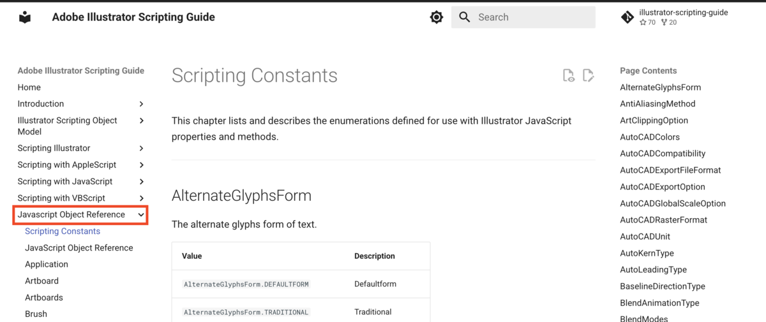Viewport: 766px width, 322px height.
Task: Jump to AlternateGlyphsForm in Page Contents
Action: [x=661, y=87]
